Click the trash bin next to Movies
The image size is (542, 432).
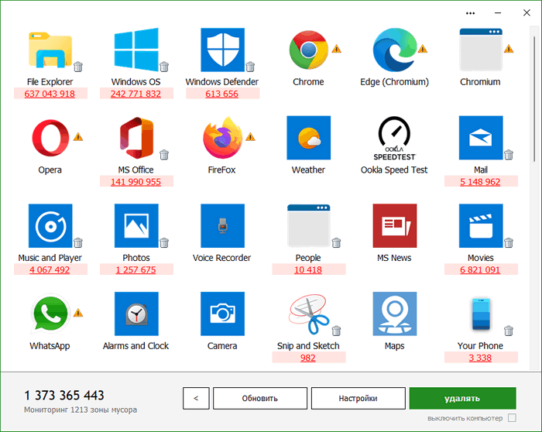509,242
